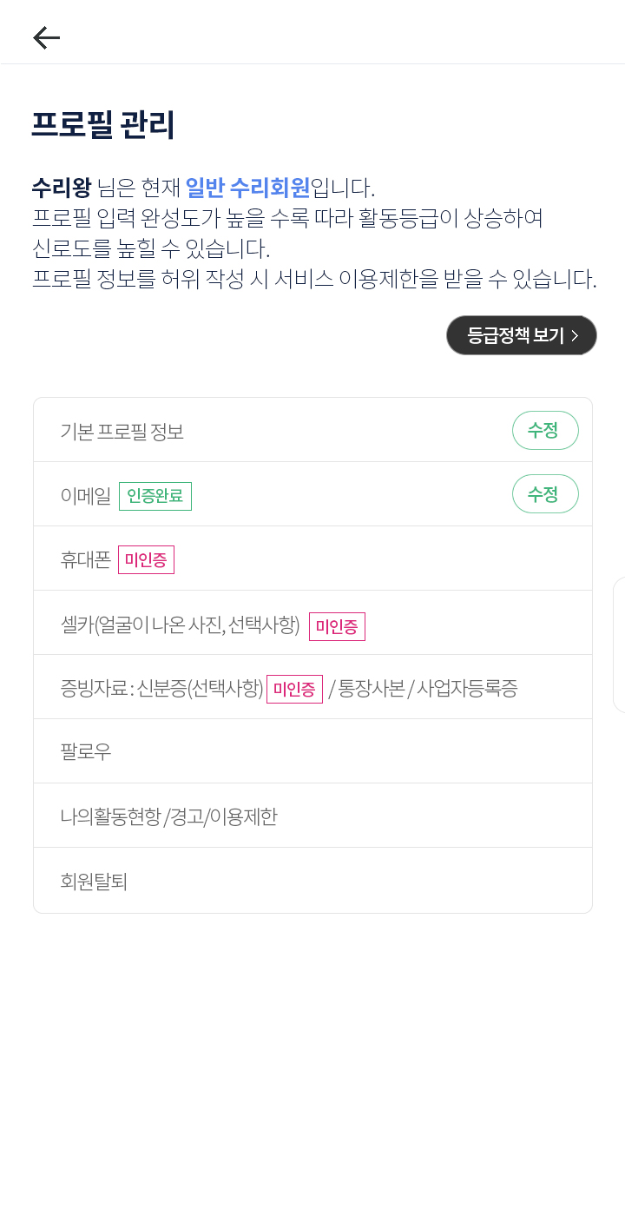Select the 회원탈퇴 menu item
The width and height of the screenshot is (625, 1216).
click(x=94, y=882)
